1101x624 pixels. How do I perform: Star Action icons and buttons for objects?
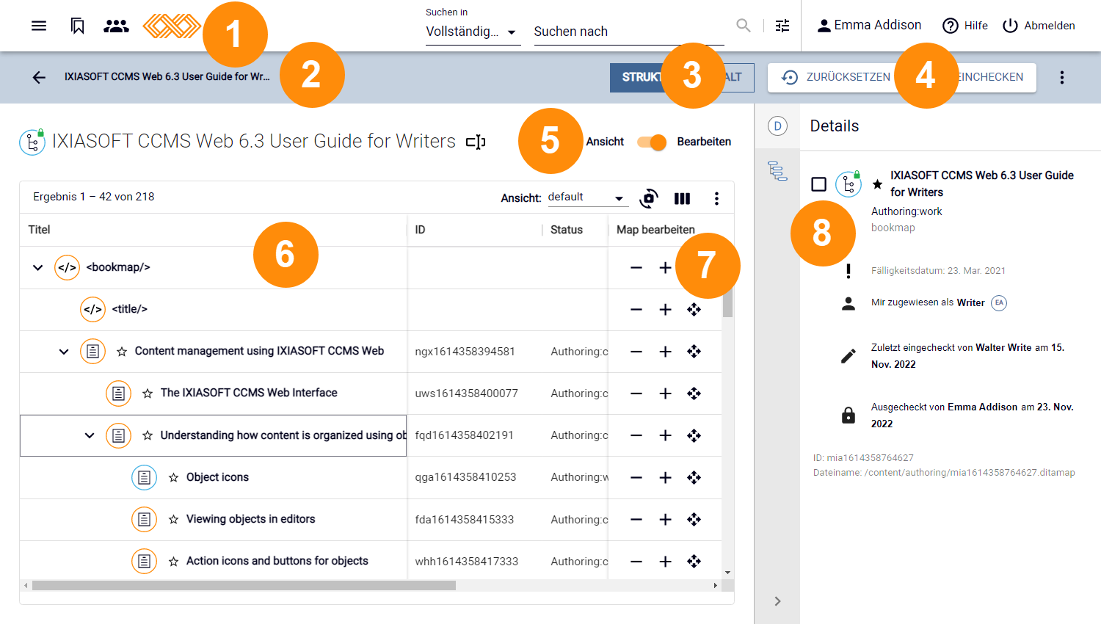(x=173, y=561)
